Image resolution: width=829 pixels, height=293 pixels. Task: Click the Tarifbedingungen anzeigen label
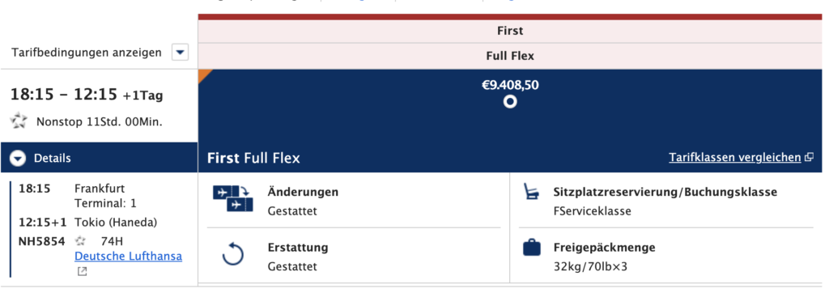[87, 53]
